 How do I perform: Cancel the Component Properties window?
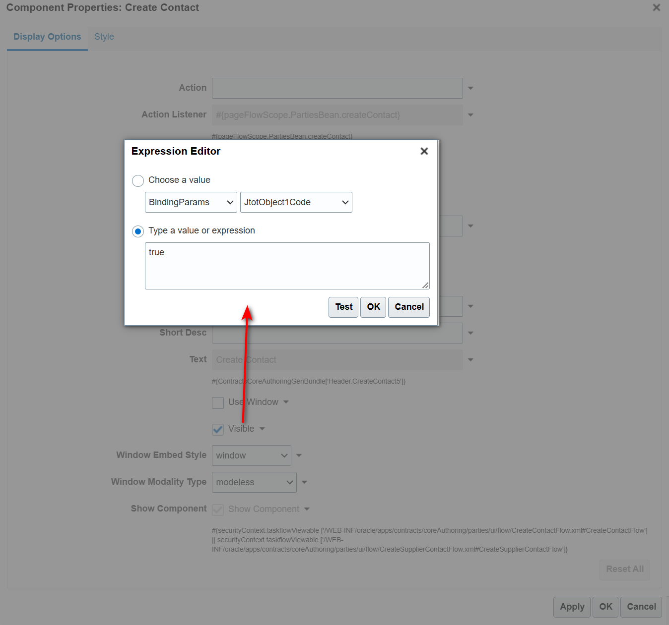click(x=641, y=607)
